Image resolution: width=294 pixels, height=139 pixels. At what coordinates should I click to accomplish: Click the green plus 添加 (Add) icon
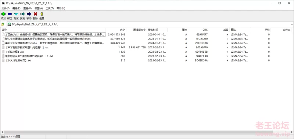pyautogui.click(x=3, y=14)
